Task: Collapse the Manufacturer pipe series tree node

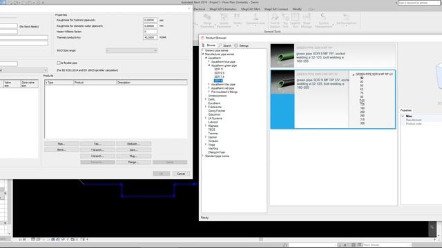Action: 203,54
